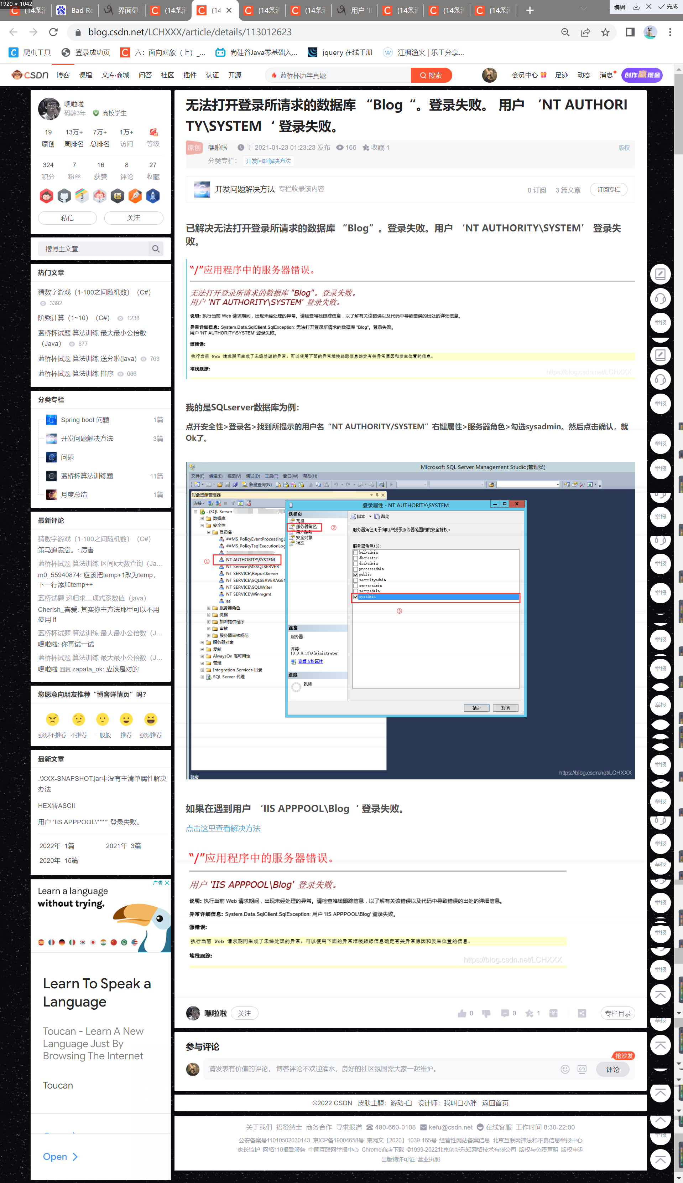
Task: Click the GitHub badge in author card
Action: pos(64,196)
